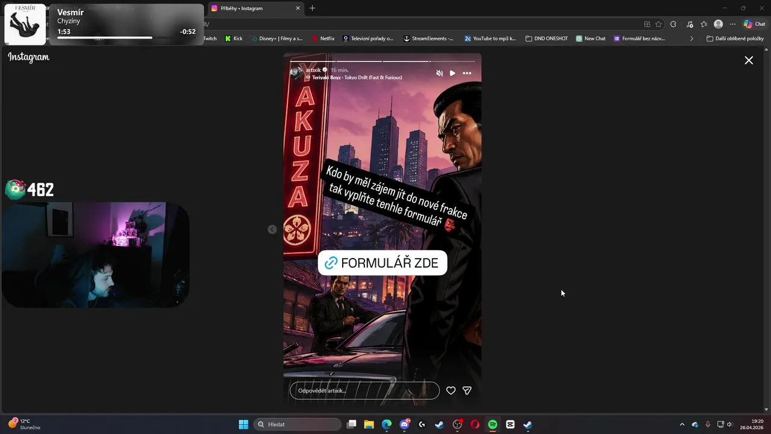Open artixik's profile picture avatar
Viewport: 771px width, 434px height.
point(296,74)
